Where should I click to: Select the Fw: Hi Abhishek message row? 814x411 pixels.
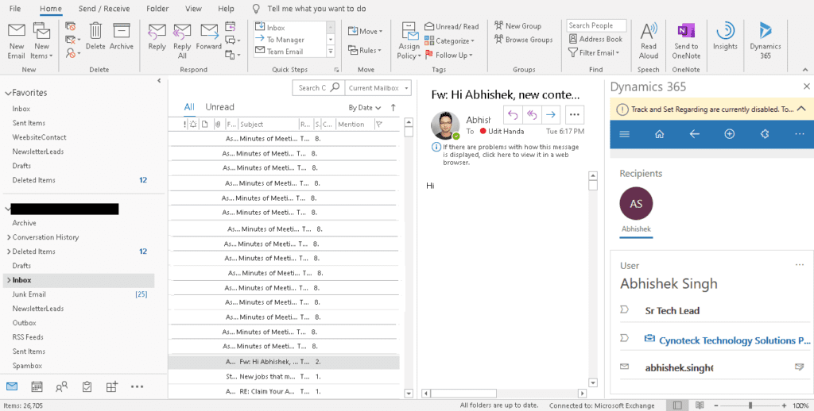tap(285, 362)
